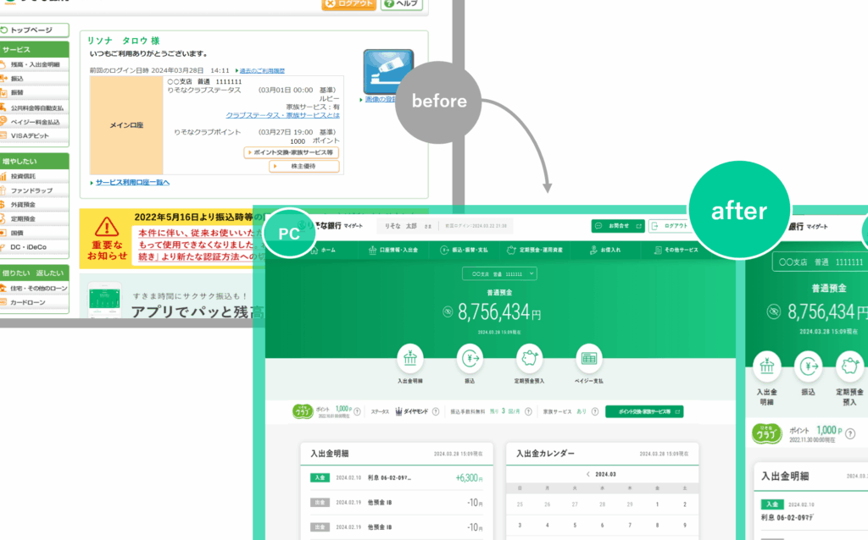Open 入出金明細 round icon in PC view

409,358
